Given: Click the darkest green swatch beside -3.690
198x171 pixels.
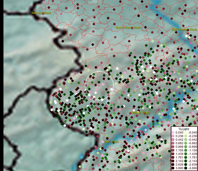Looking at the screenshot, I should pos(186,168).
